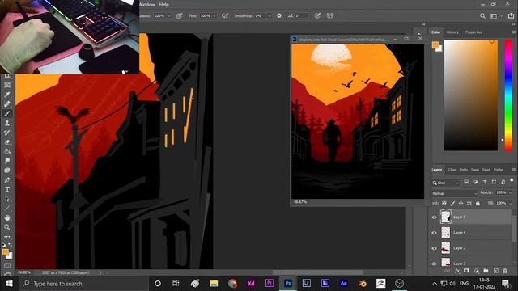Open the Window menu

(x=147, y=5)
